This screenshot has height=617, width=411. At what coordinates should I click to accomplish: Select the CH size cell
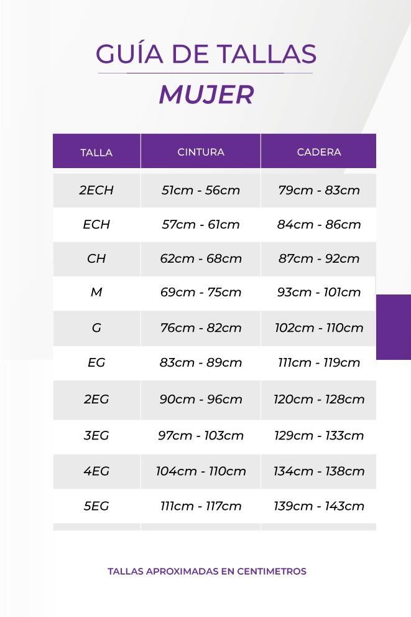click(96, 258)
